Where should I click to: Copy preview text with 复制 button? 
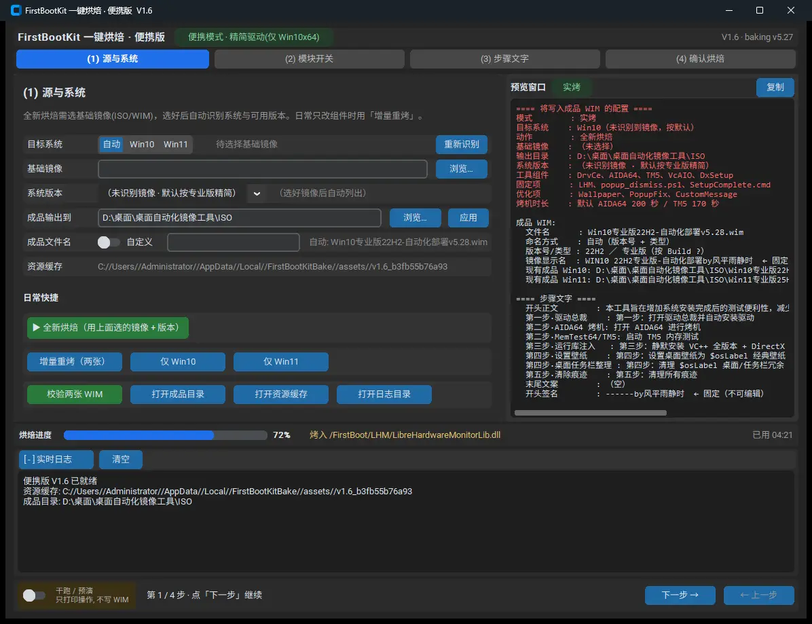coord(775,87)
